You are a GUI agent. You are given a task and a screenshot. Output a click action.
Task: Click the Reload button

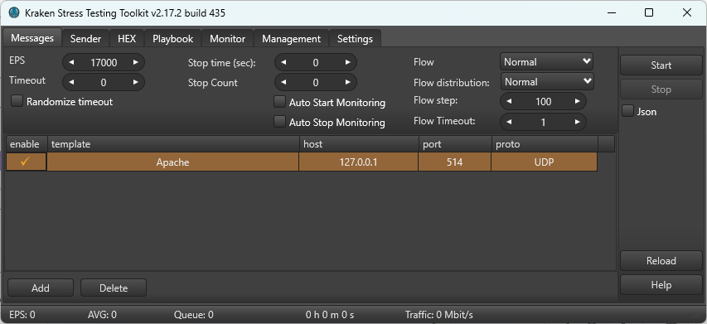click(661, 261)
